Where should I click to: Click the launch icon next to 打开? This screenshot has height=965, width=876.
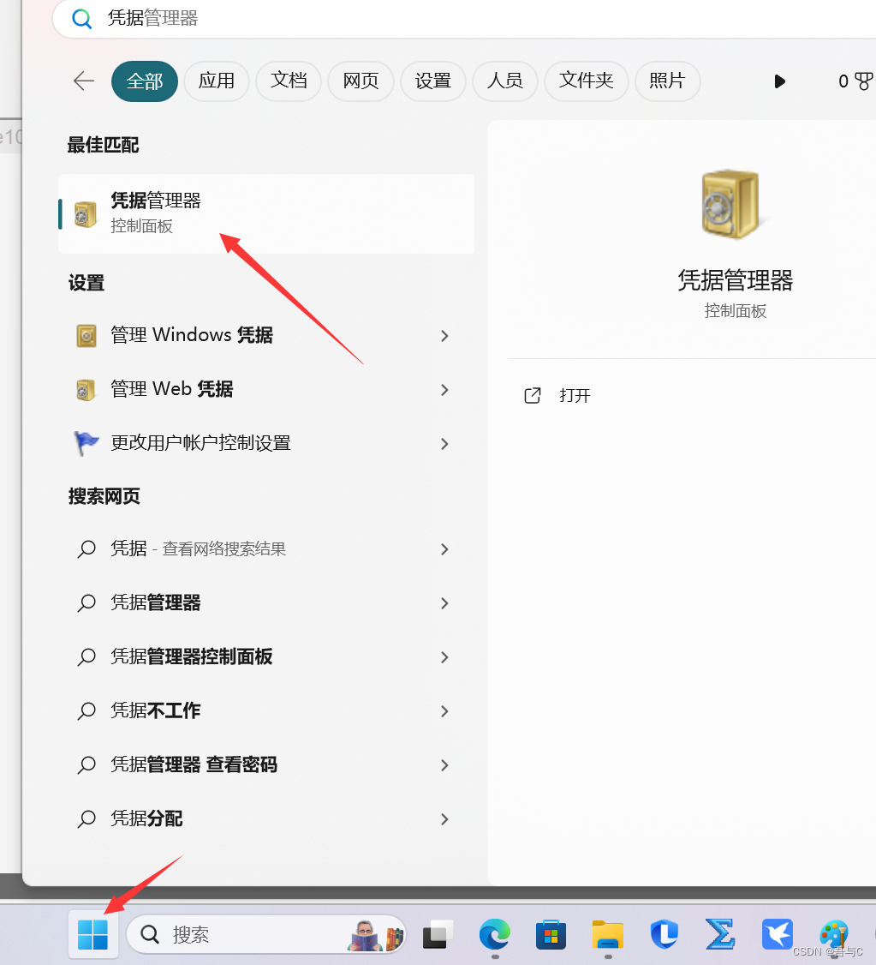[532, 395]
